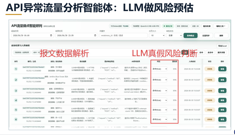Click row number 1 circle badge
This screenshot has width=235, height=135.
click(x=16, y=69)
